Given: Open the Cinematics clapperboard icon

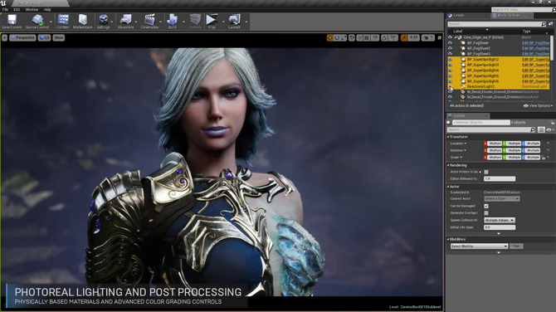Looking at the screenshot, I should [149, 22].
